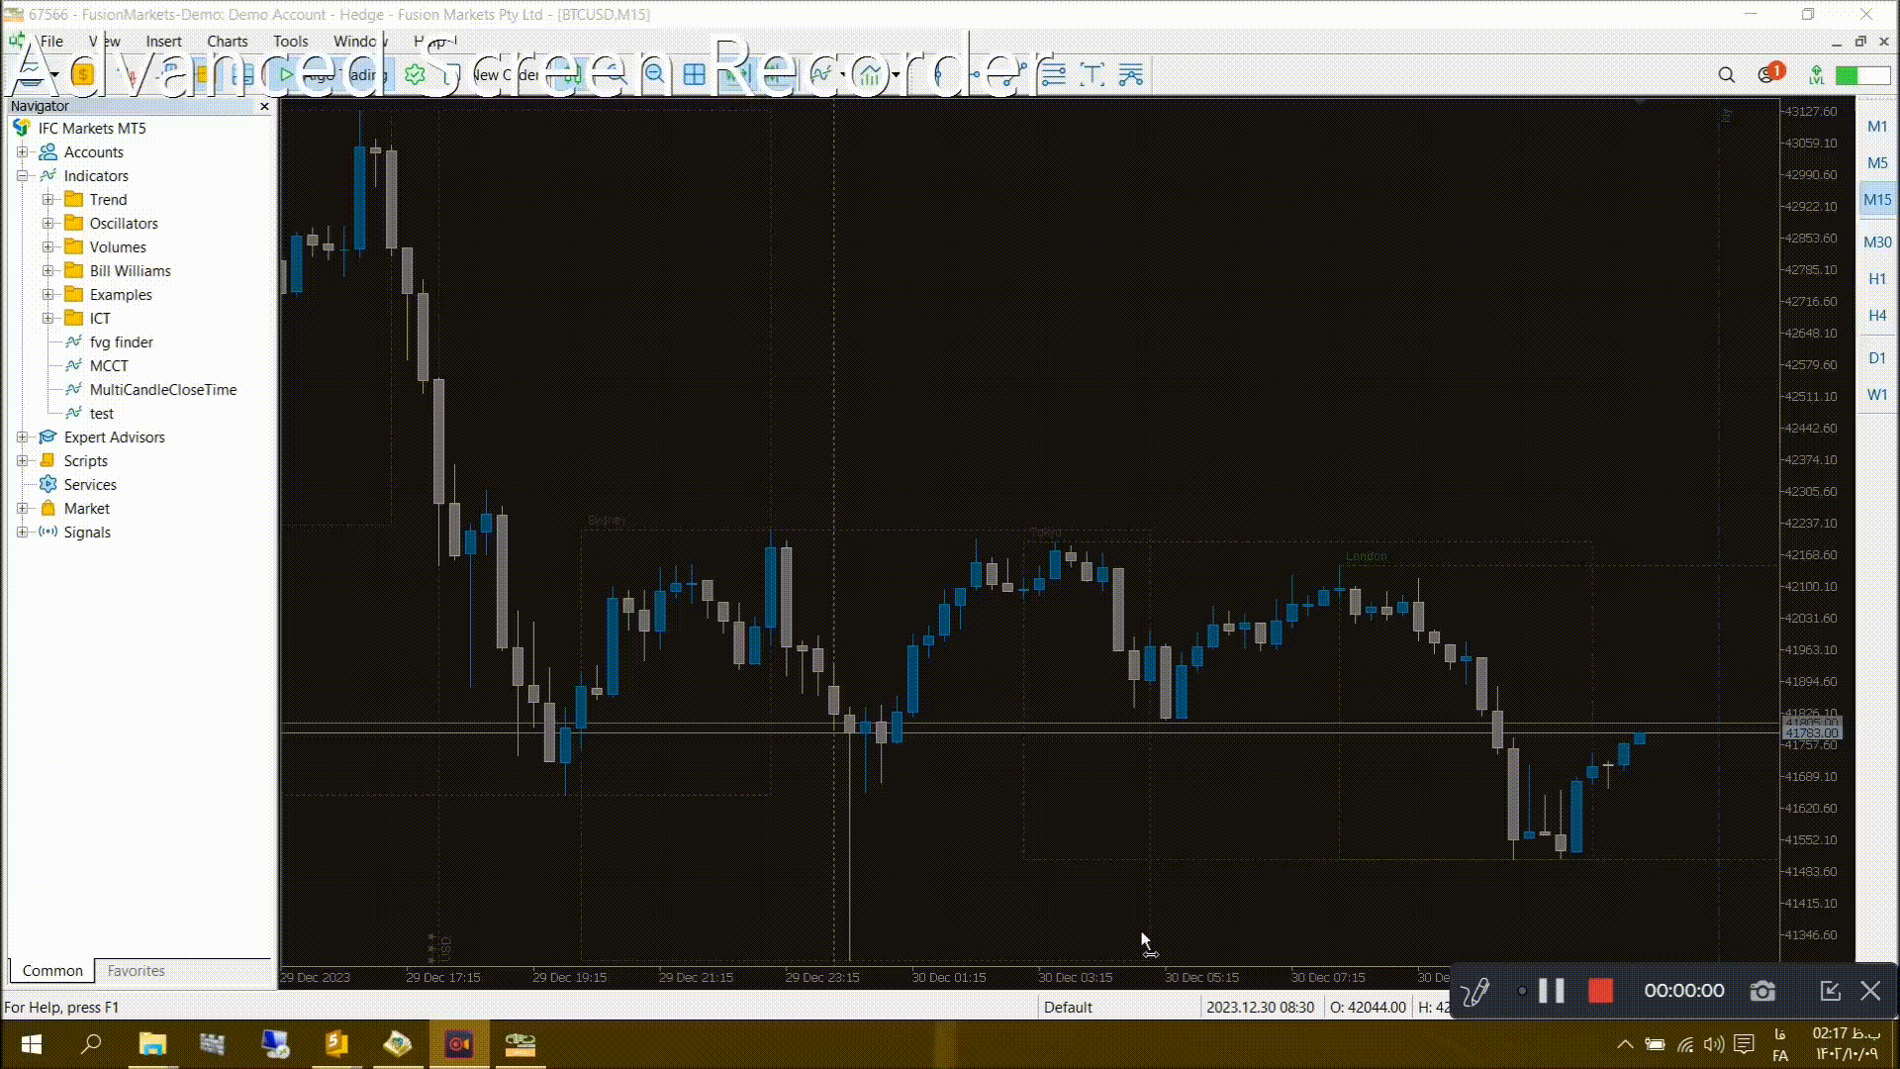Expand the Bill Williams folder
The width and height of the screenshot is (1900, 1069).
coord(47,271)
